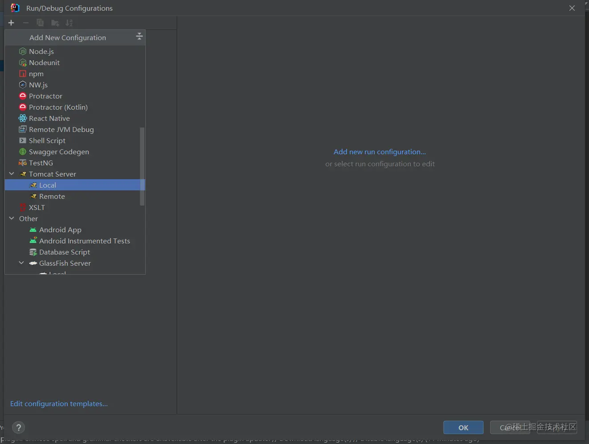Screen dimensions: 589x444
Task: Click the Protractor (Kotlin) icon
Action: 23,107
